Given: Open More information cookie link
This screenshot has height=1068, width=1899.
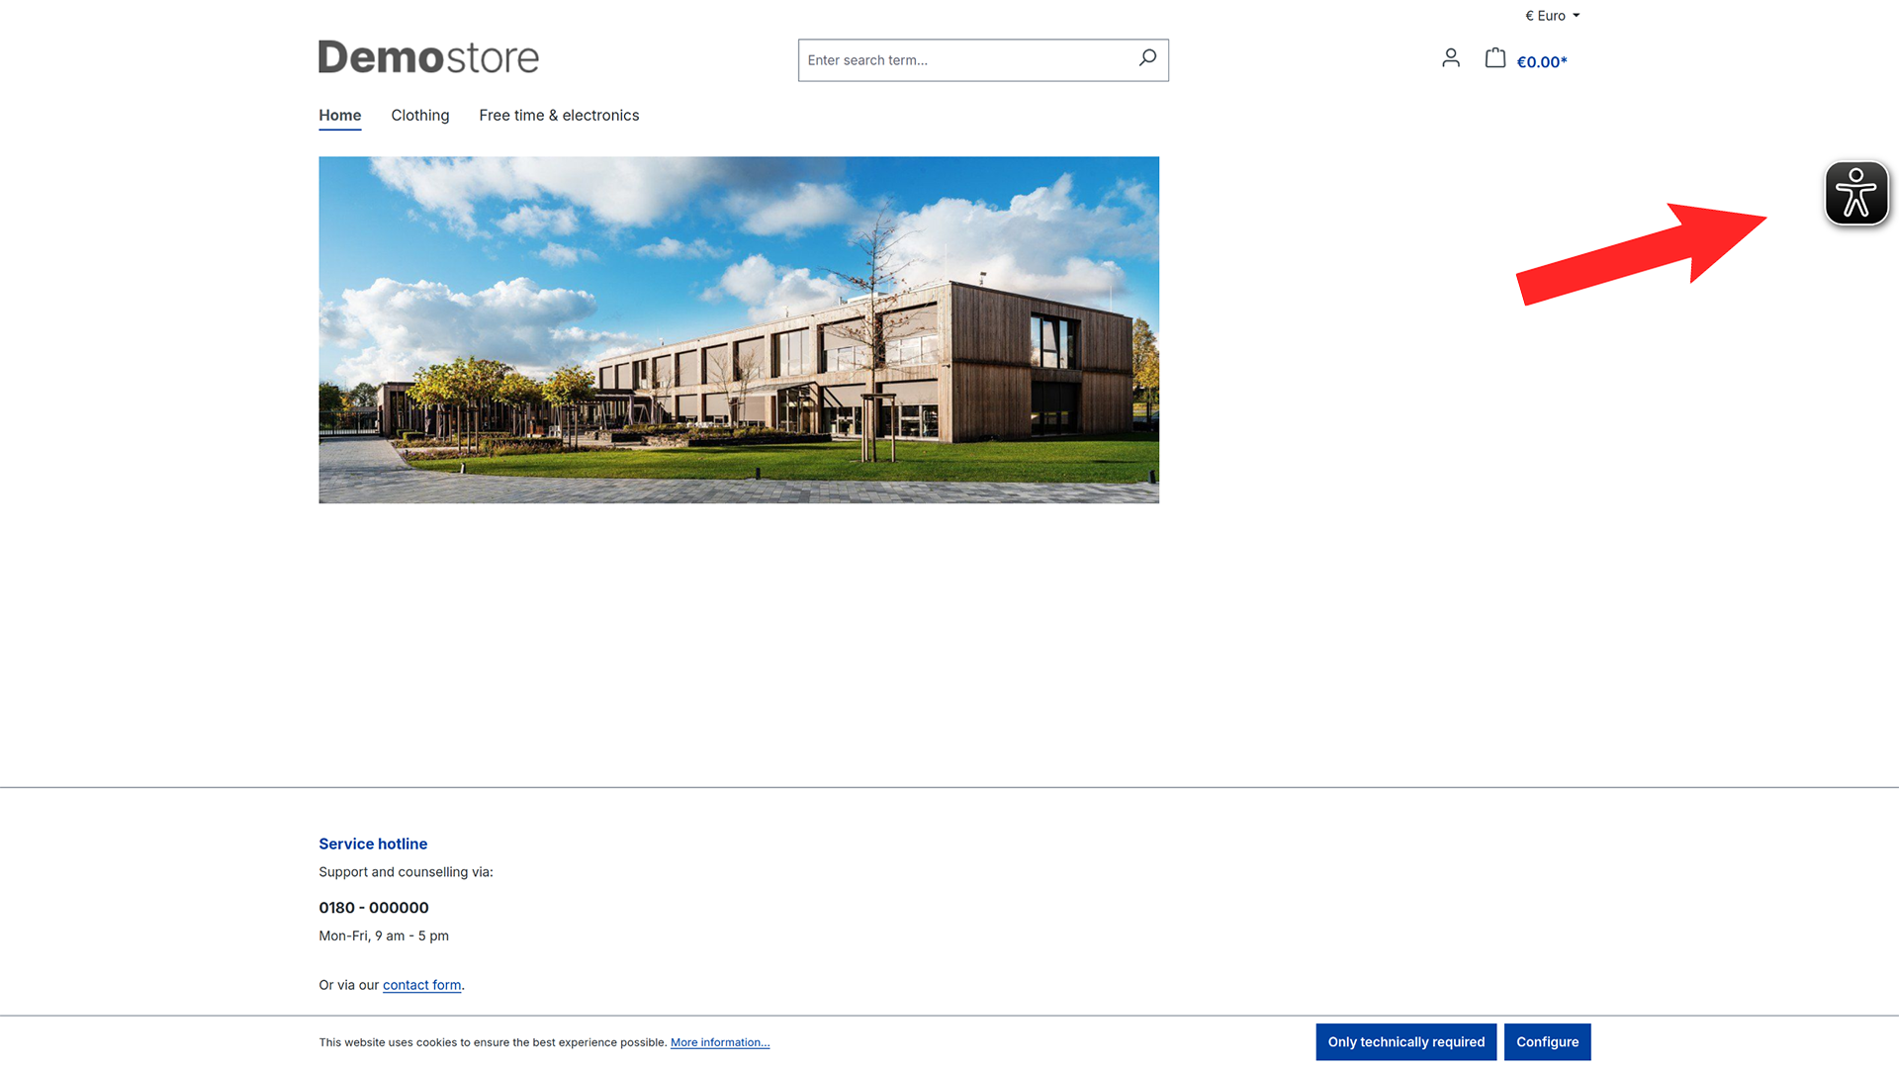Looking at the screenshot, I should click(x=720, y=1042).
